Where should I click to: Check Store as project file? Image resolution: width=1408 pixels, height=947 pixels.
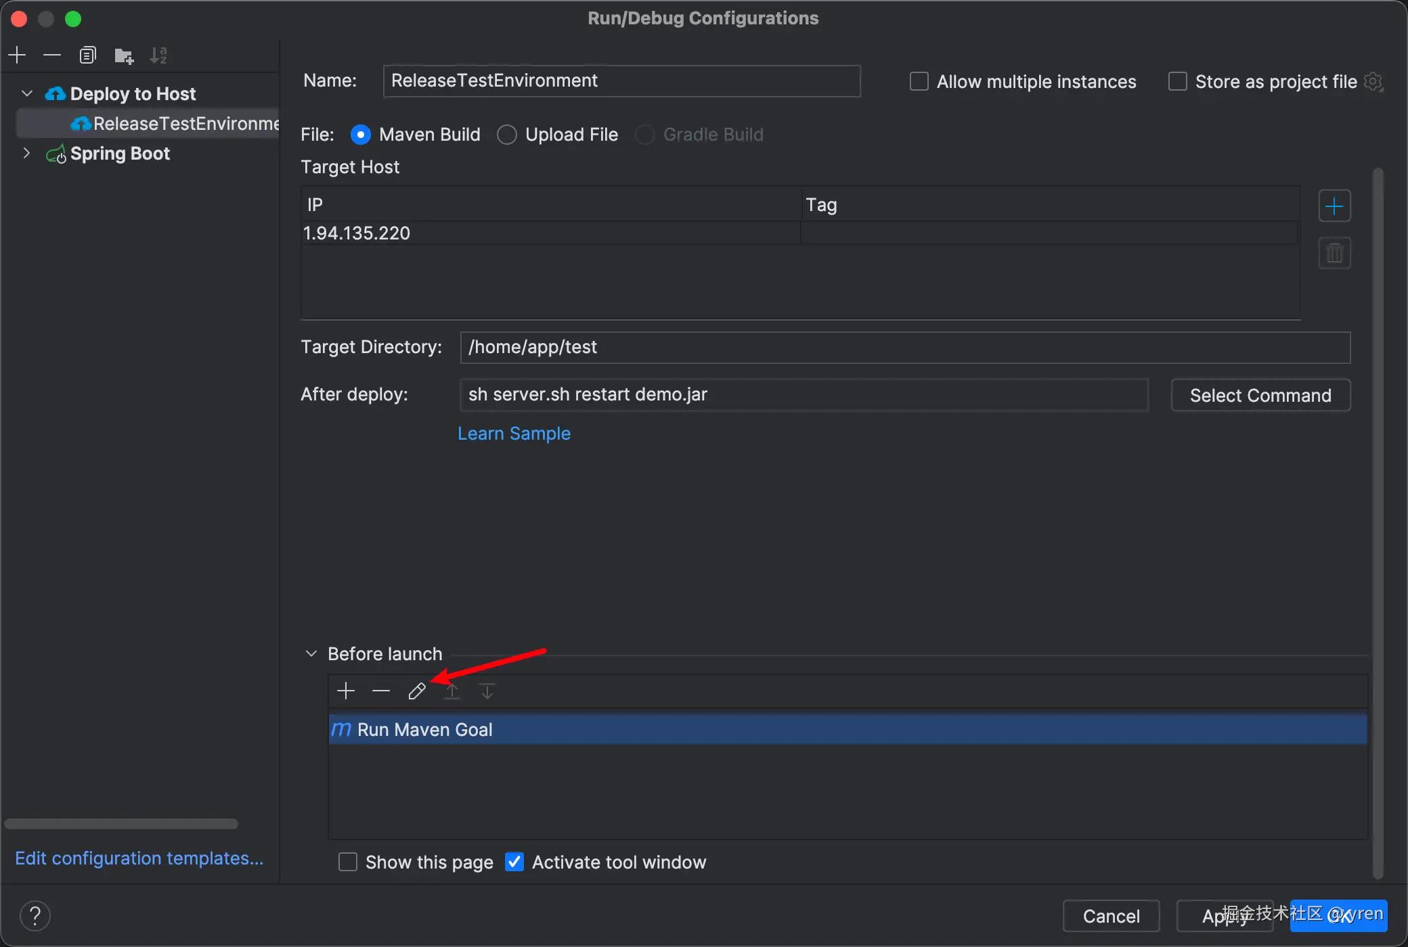(1178, 82)
